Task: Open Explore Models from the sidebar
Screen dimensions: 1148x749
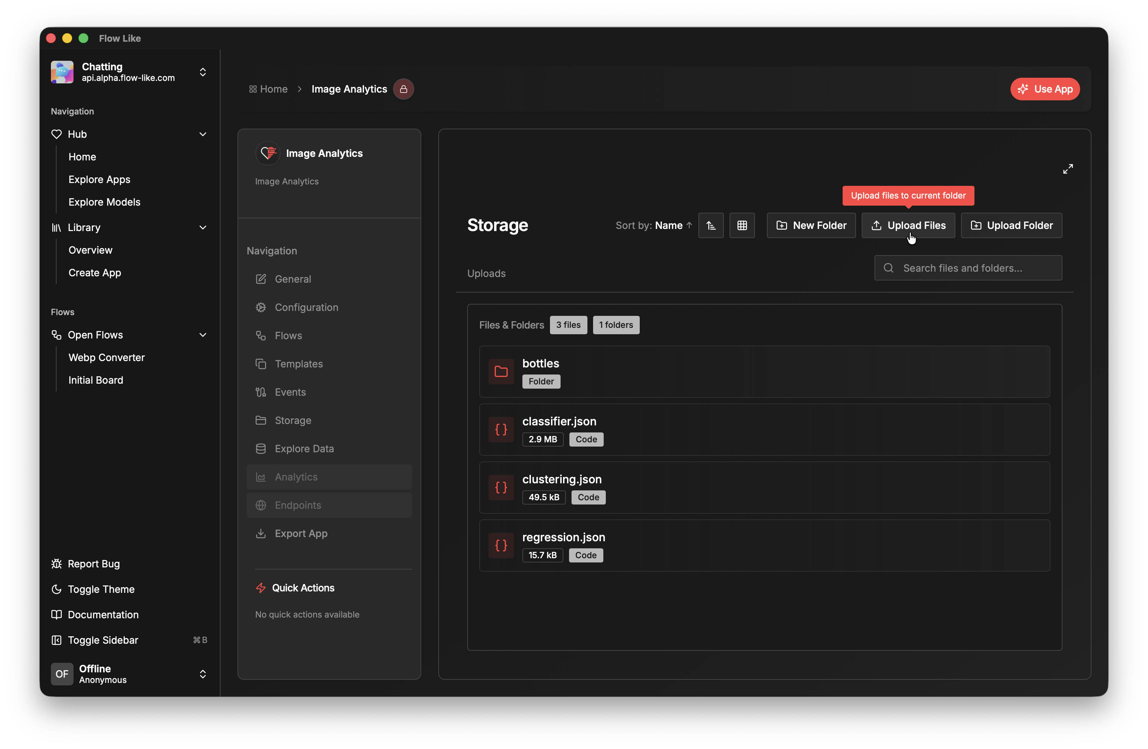Action: click(104, 202)
